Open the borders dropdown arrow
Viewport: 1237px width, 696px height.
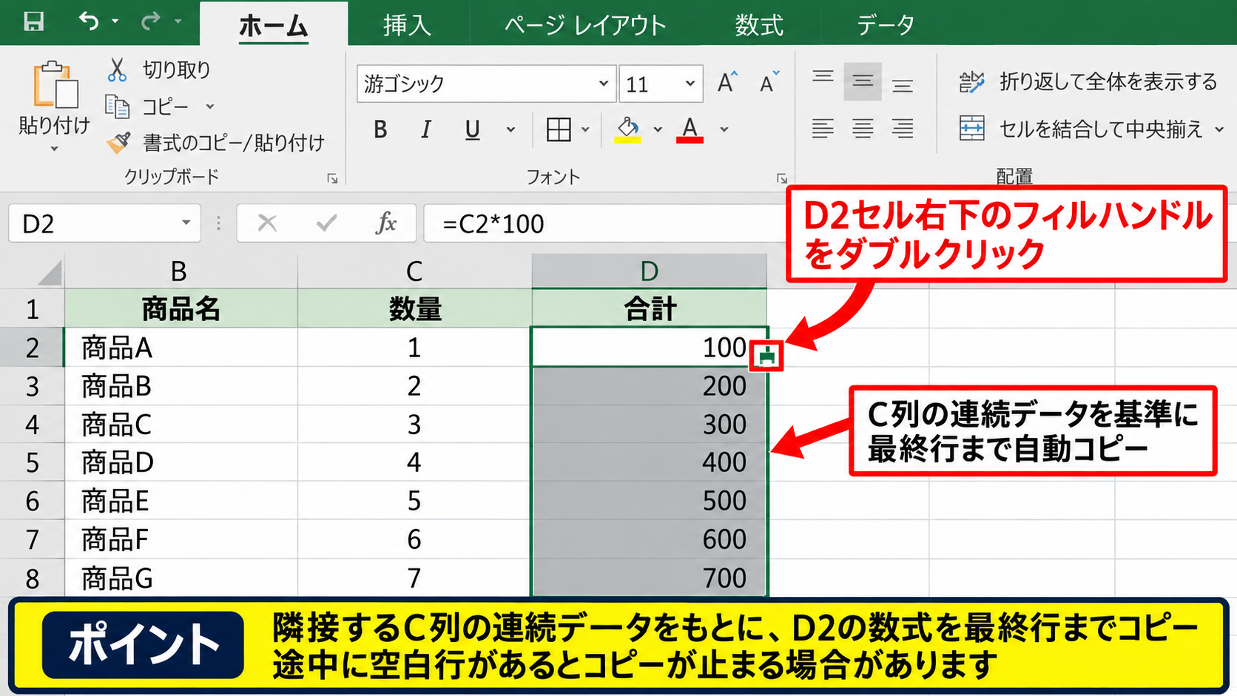tap(585, 130)
